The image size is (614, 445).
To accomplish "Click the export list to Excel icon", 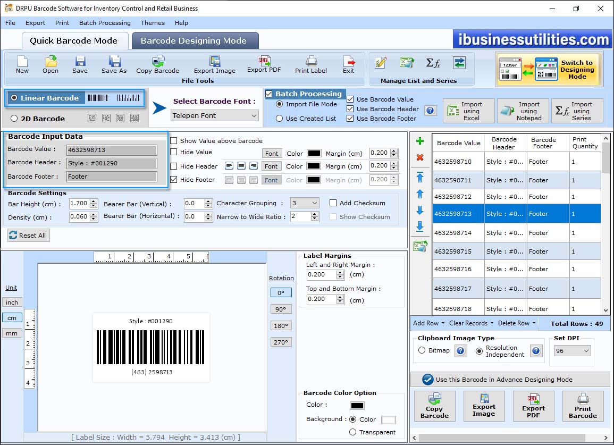I will [420, 246].
